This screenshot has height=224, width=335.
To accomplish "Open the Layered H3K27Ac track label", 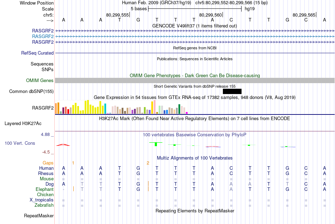I will pos(23,124).
